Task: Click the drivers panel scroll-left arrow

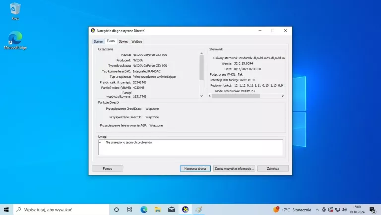Action: coord(210,96)
